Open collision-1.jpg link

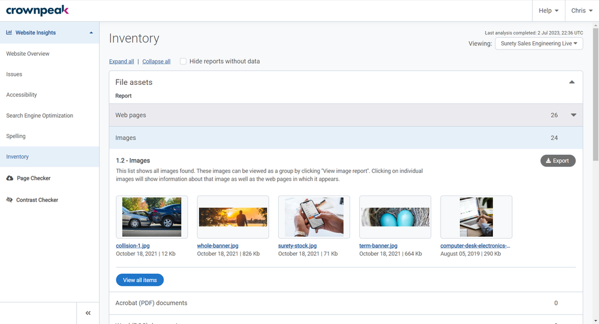(x=133, y=246)
